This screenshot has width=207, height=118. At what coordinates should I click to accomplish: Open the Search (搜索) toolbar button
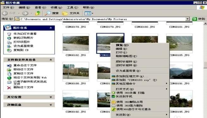(x=52, y=13)
